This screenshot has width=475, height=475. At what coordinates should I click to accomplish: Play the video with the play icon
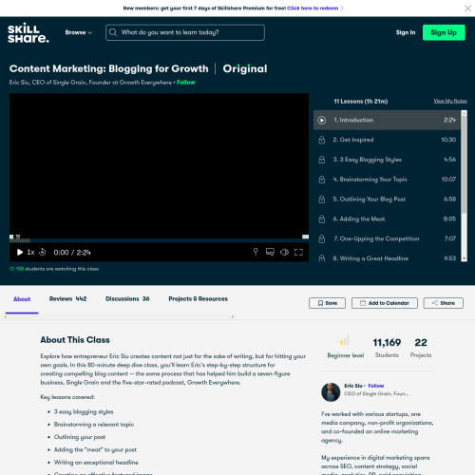tap(20, 252)
